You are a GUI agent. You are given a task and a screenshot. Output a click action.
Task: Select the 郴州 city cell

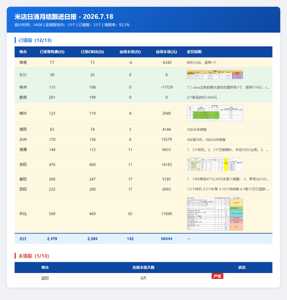tap(23, 113)
